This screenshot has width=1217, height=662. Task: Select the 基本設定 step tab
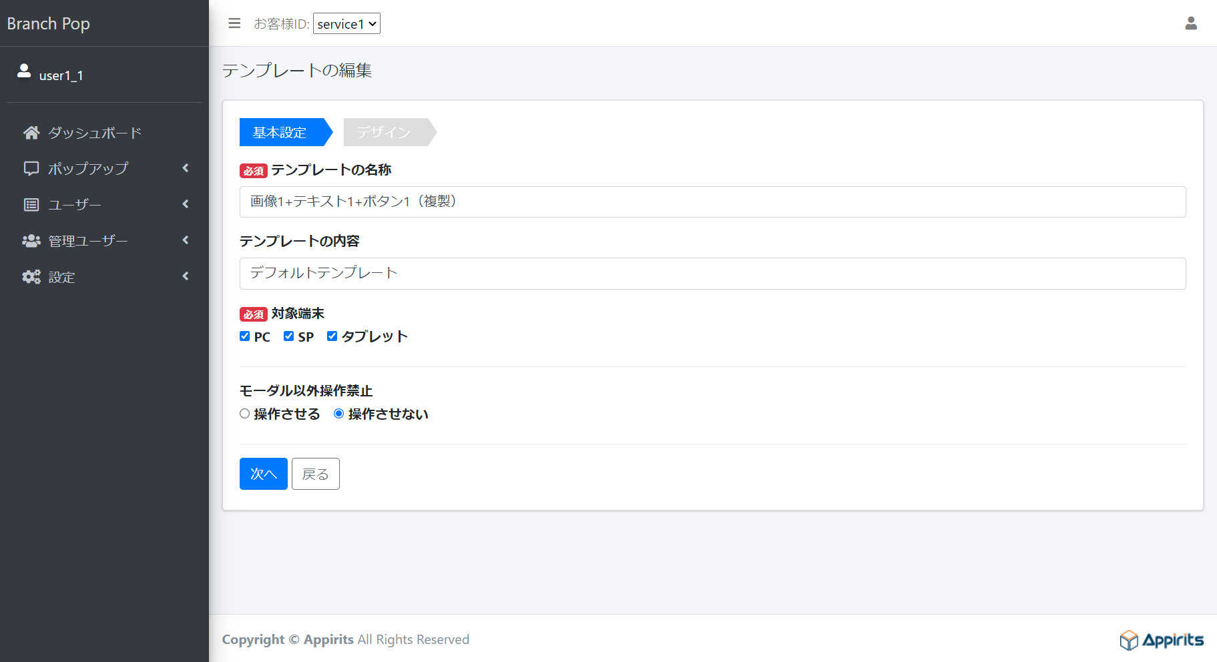pos(286,132)
